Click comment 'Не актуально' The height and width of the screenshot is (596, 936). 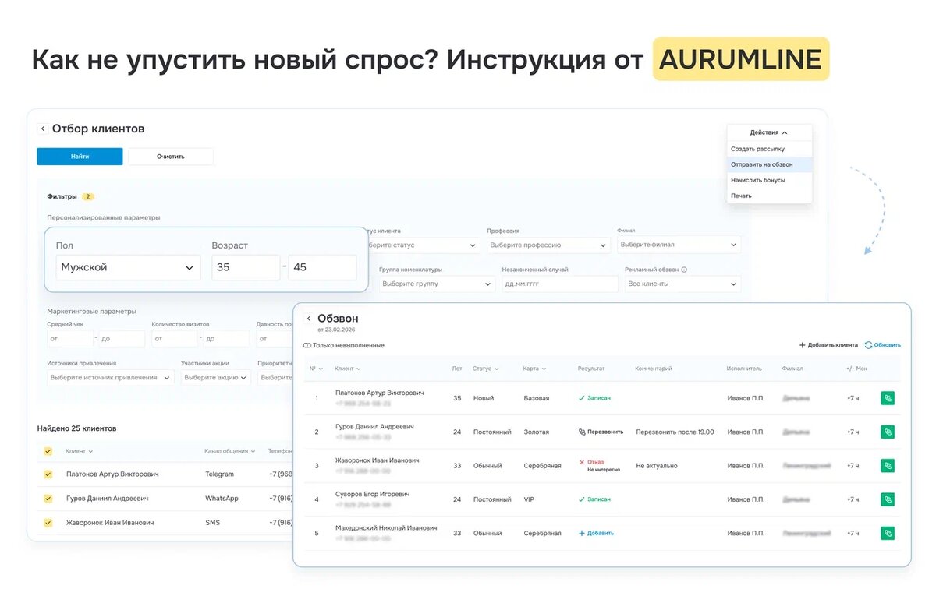pyautogui.click(x=657, y=466)
